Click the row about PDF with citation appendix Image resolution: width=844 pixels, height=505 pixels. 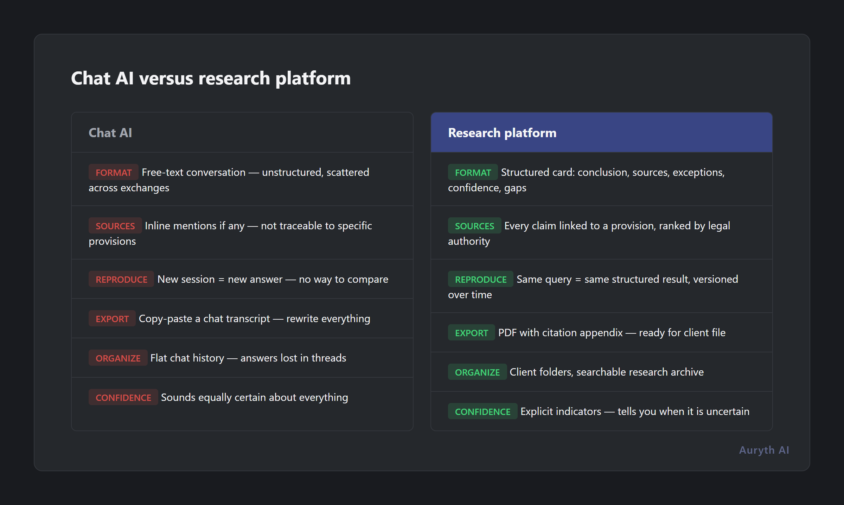[601, 332]
